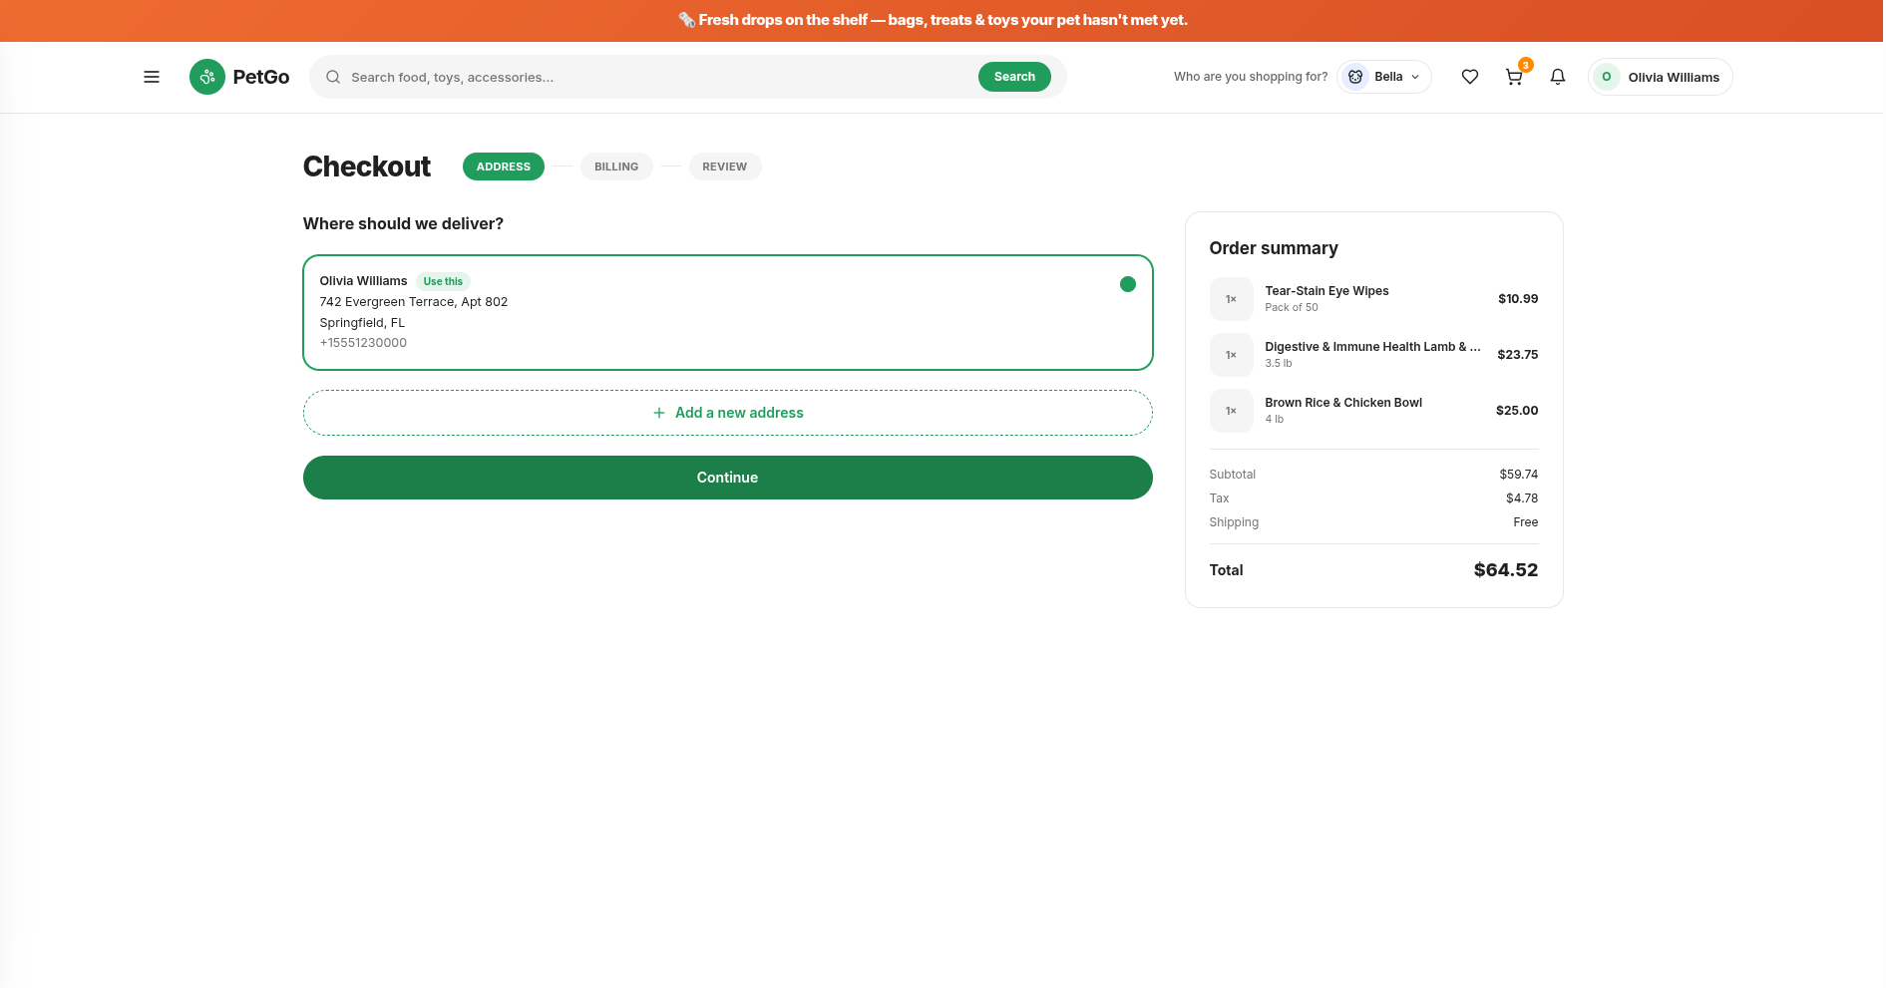Expand the Bella pet selector dropdown
The image size is (1886, 988).
(x=1384, y=77)
